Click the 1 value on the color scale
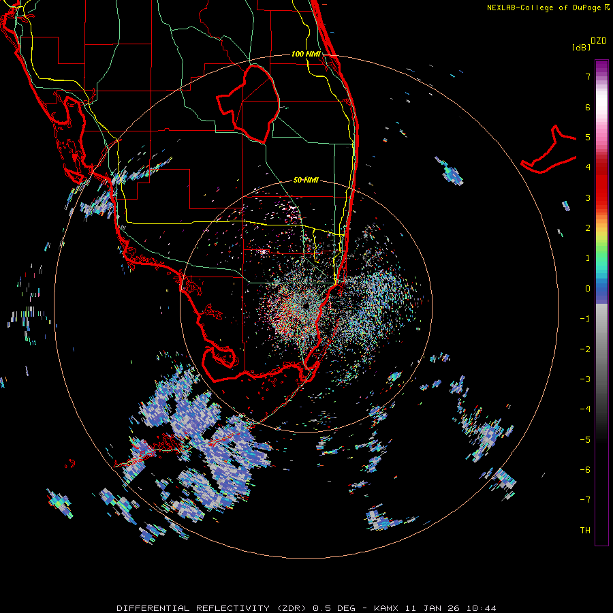 pos(588,258)
